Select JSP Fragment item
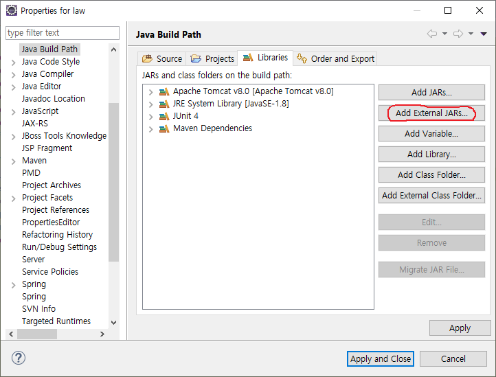The width and height of the screenshot is (496, 377). click(x=47, y=148)
